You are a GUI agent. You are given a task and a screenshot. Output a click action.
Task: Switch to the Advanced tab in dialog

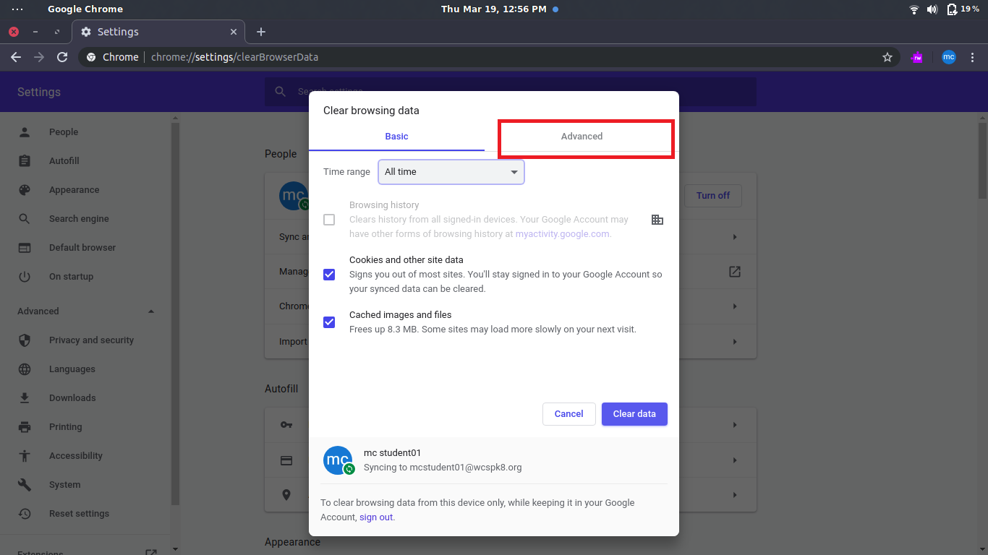(x=582, y=136)
